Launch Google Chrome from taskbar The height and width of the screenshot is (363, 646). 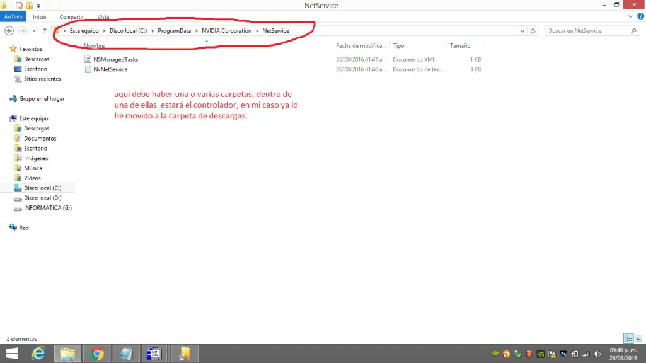click(x=97, y=354)
